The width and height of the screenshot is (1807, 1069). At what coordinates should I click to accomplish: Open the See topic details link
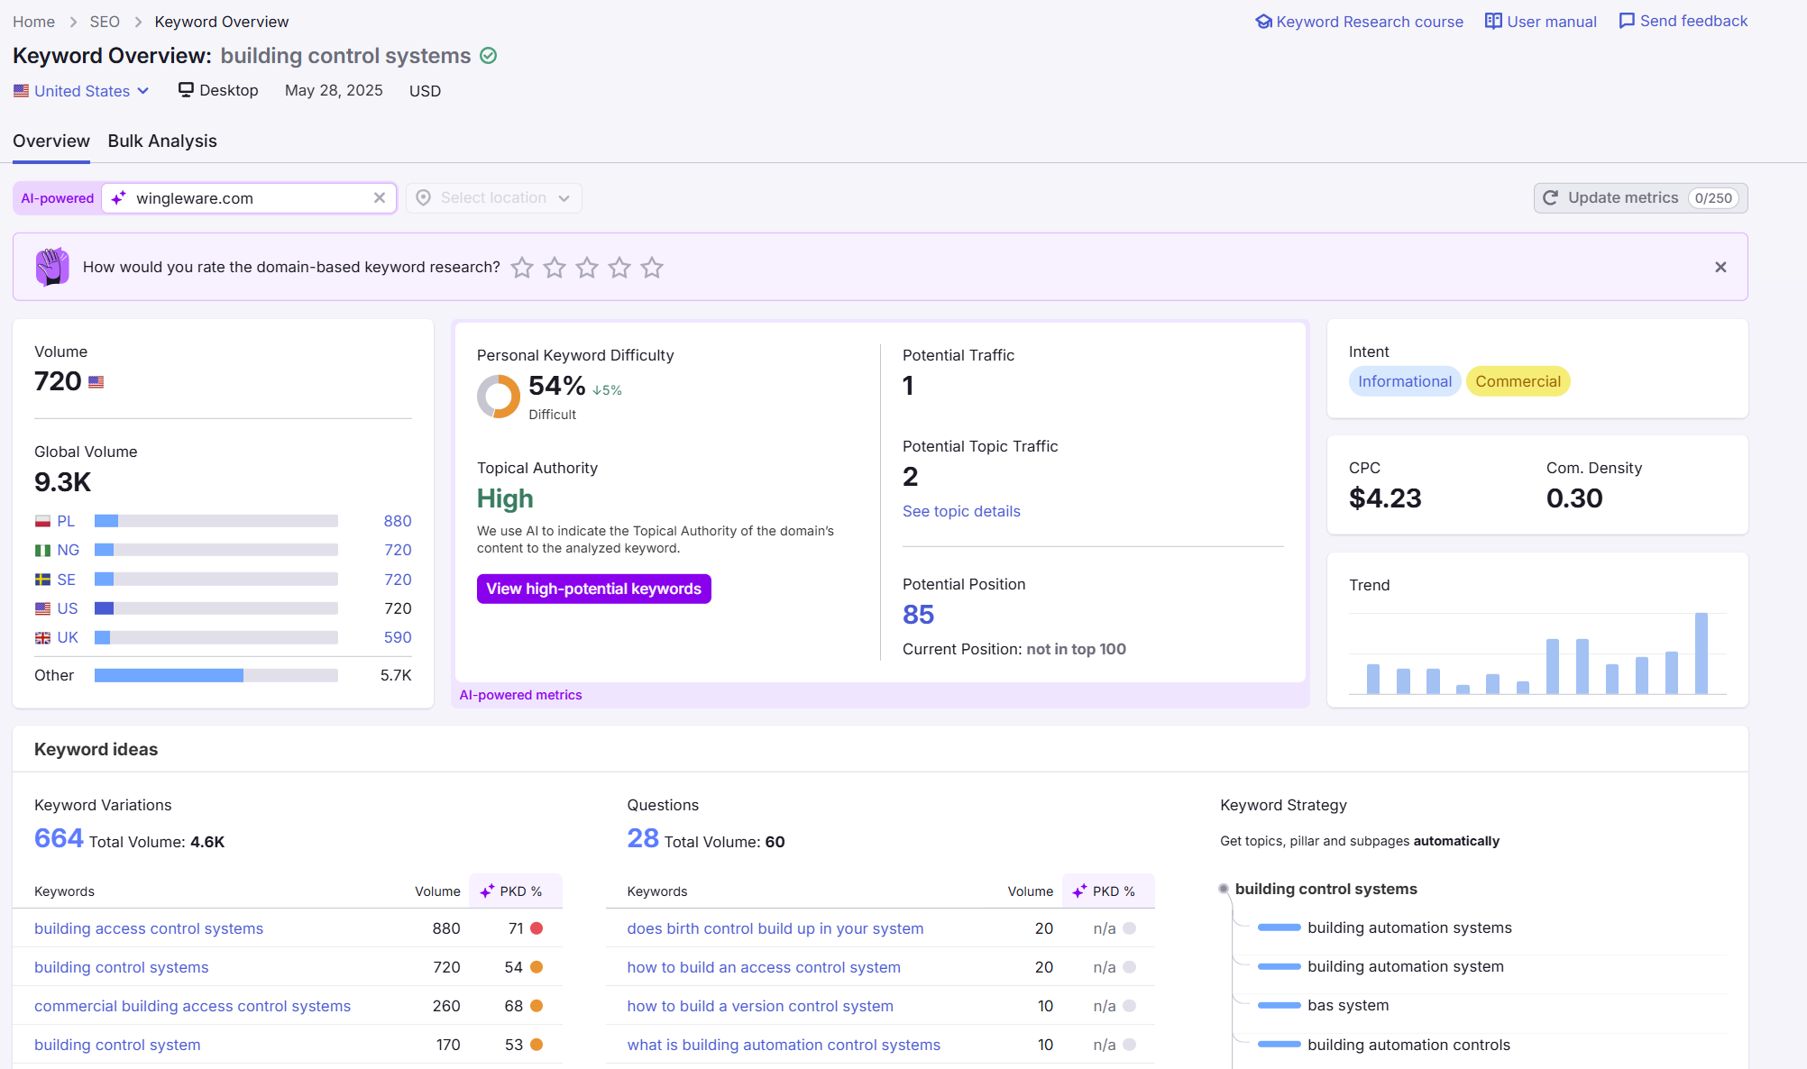pos(961,511)
